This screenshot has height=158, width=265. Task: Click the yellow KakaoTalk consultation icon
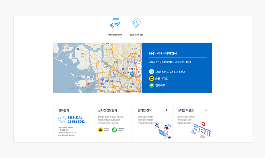tap(100, 130)
